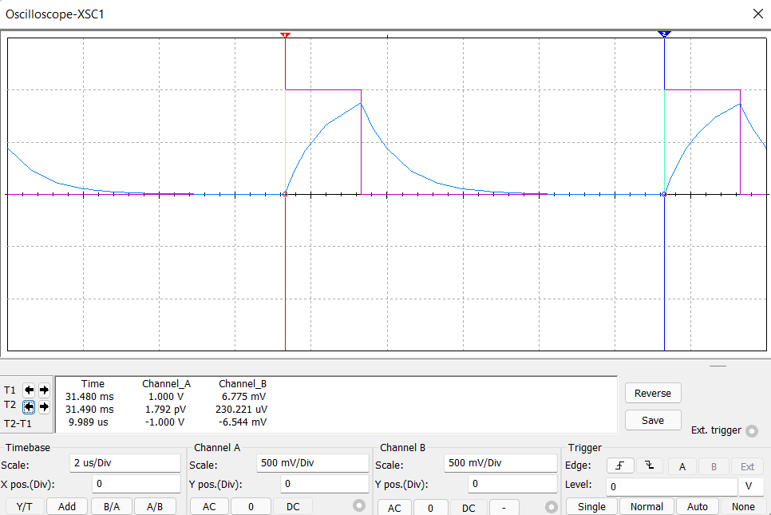Viewport: 771px width, 515px height.
Task: Move cursor T1 left with arrow
Action: (29, 390)
